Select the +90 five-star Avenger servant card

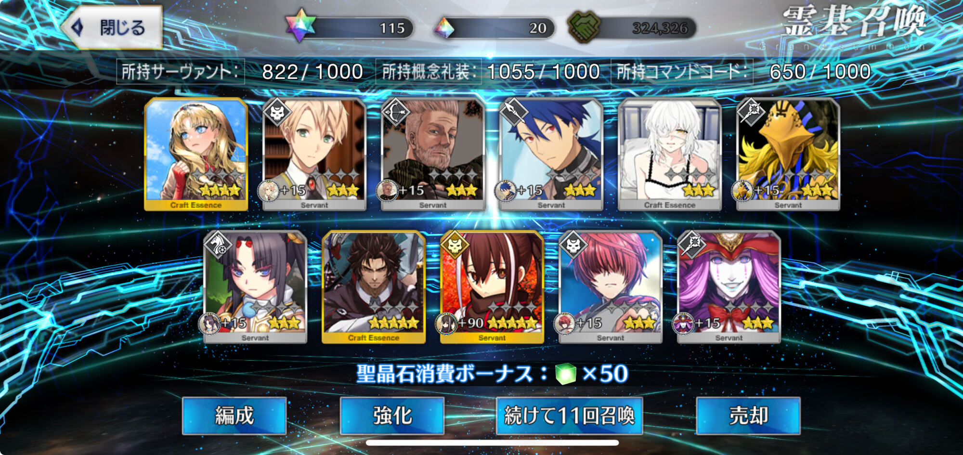click(492, 287)
